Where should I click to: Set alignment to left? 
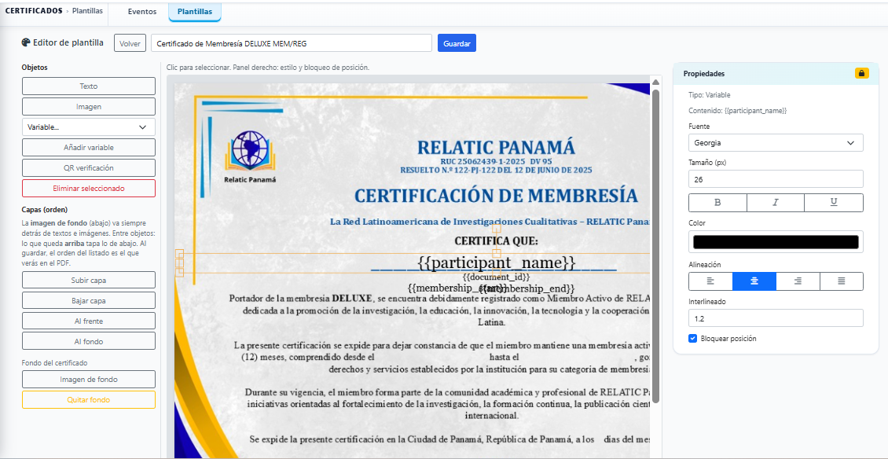710,281
